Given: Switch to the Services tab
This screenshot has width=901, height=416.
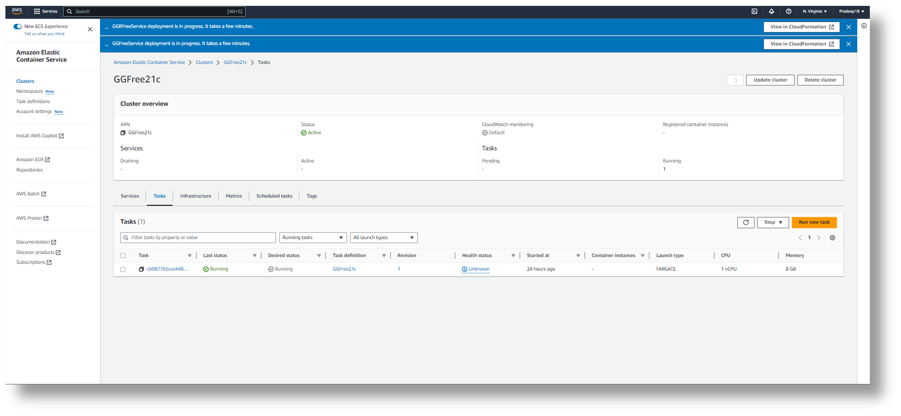Looking at the screenshot, I should pos(130,196).
